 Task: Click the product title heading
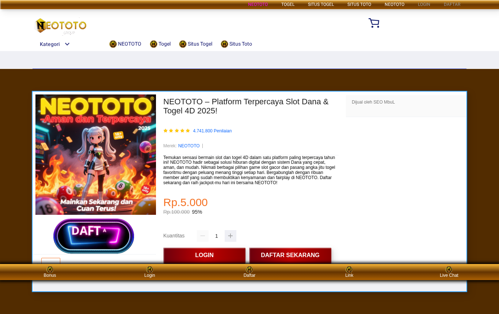click(x=246, y=106)
